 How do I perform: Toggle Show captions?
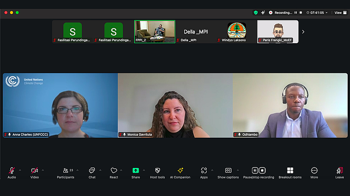pos(228,171)
